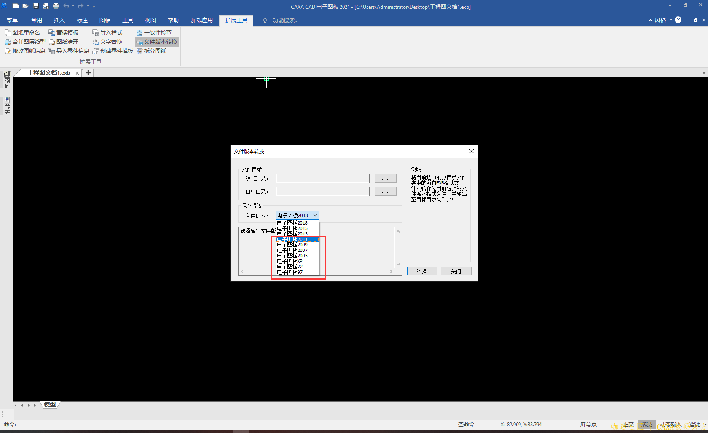
Task: Select the 替换模板 tool
Action: [63, 32]
